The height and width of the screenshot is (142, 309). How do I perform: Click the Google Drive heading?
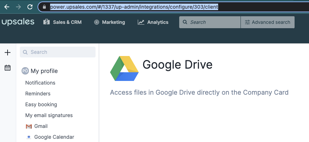(177, 65)
